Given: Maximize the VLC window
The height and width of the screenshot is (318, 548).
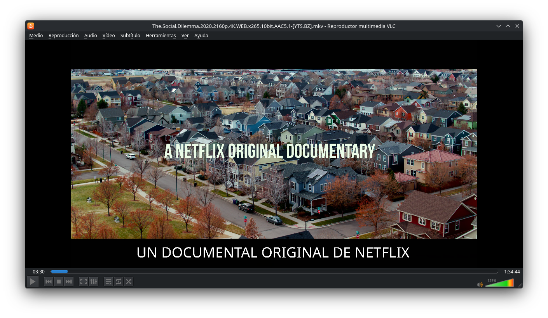Looking at the screenshot, I should [x=508, y=26].
